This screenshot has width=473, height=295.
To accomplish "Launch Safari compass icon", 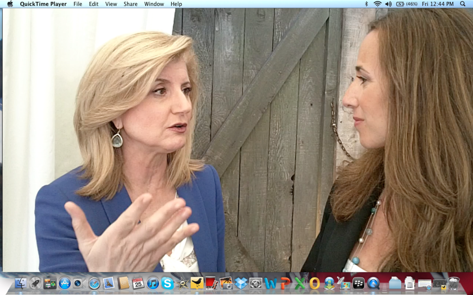I will (x=94, y=283).
